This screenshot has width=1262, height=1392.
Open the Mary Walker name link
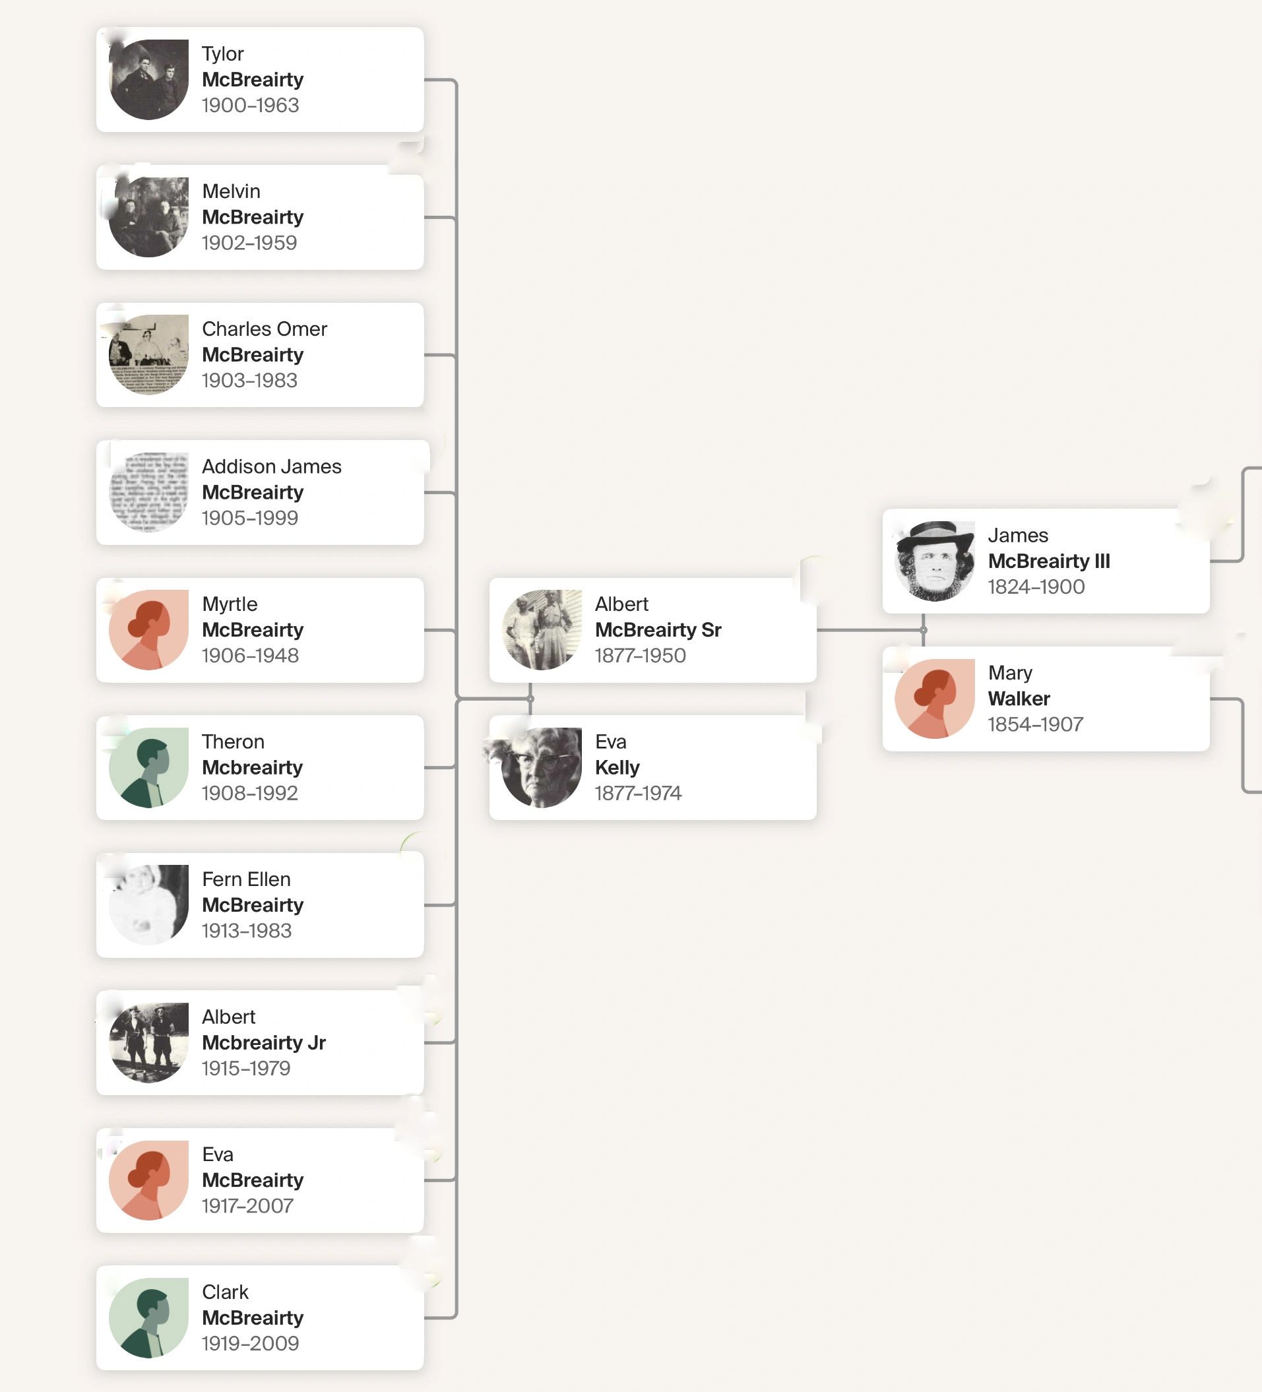click(x=1019, y=685)
